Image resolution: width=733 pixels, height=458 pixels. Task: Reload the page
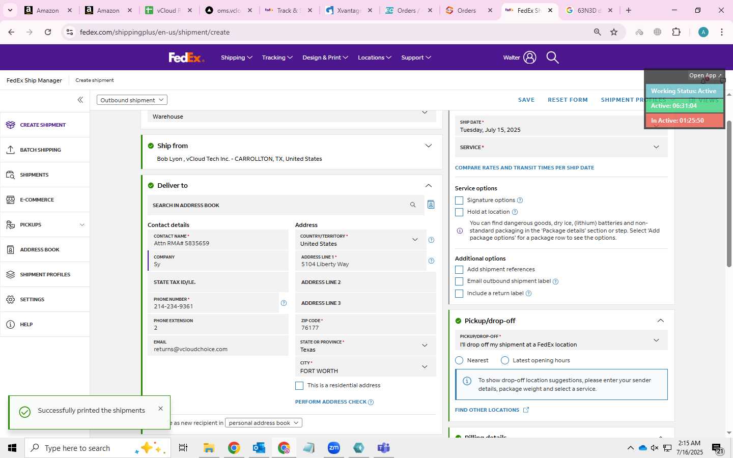click(48, 32)
